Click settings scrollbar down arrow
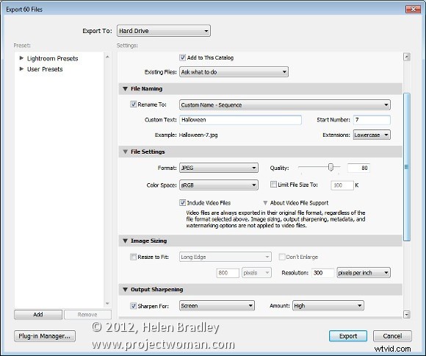426x356 pixels. [x=407, y=315]
